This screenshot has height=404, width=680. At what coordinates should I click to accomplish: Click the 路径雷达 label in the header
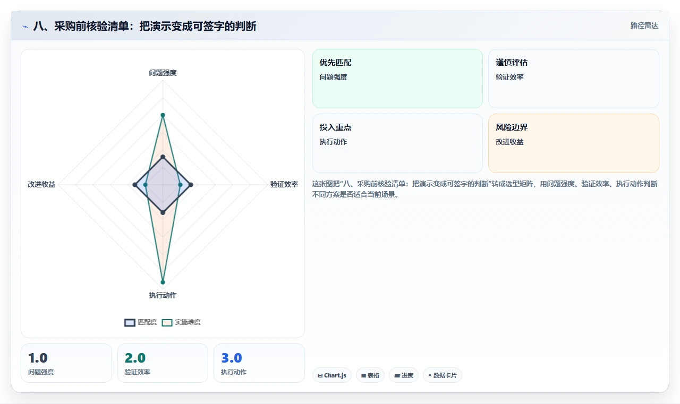(x=644, y=25)
